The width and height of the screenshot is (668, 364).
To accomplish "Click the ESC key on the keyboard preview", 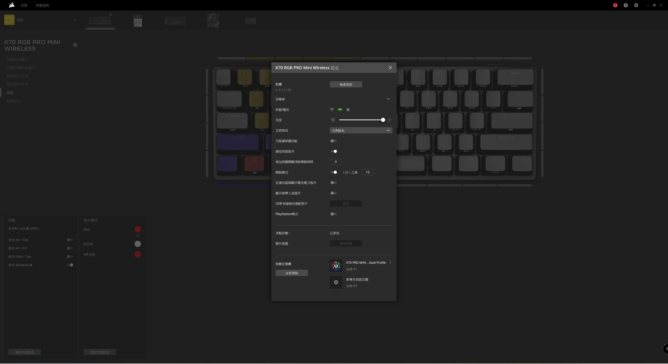I will tap(223, 77).
